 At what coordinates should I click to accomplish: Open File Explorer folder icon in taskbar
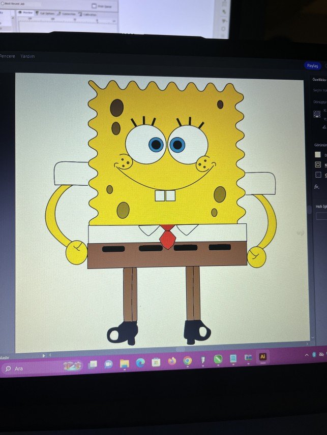coord(125,363)
